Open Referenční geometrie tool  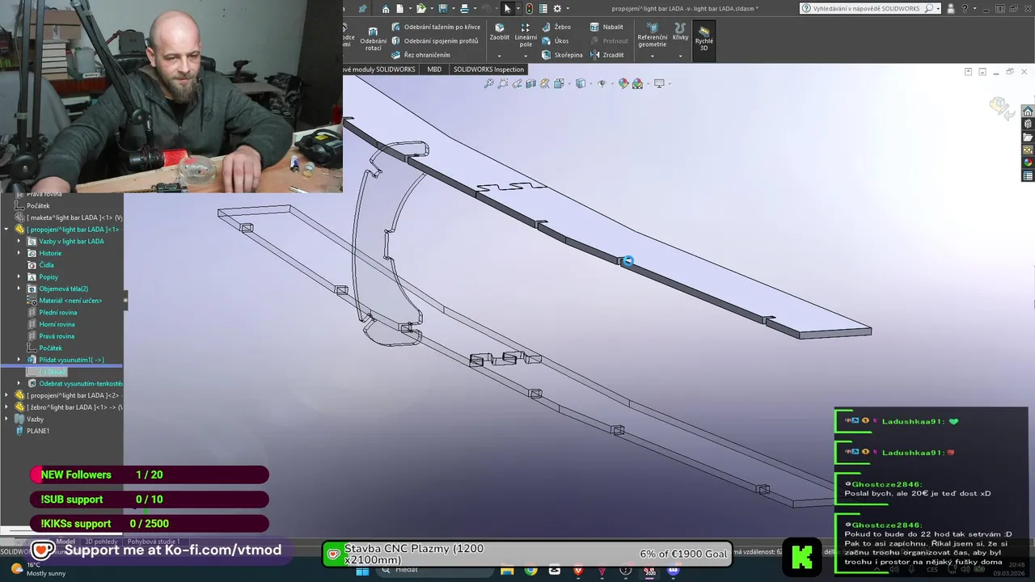click(x=653, y=35)
